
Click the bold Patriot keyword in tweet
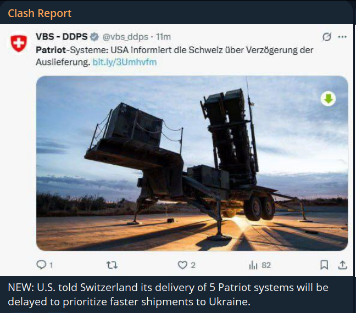click(x=51, y=50)
